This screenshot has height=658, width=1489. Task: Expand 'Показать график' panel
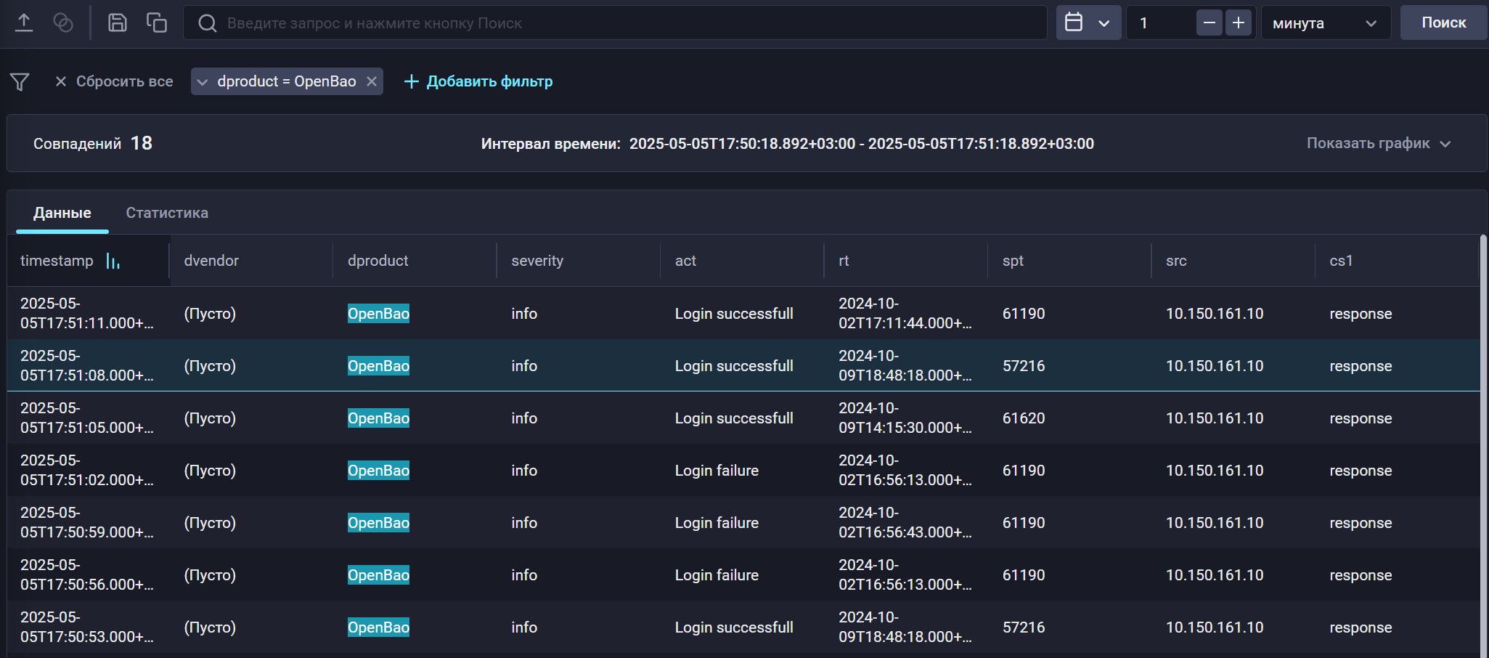tap(1378, 143)
